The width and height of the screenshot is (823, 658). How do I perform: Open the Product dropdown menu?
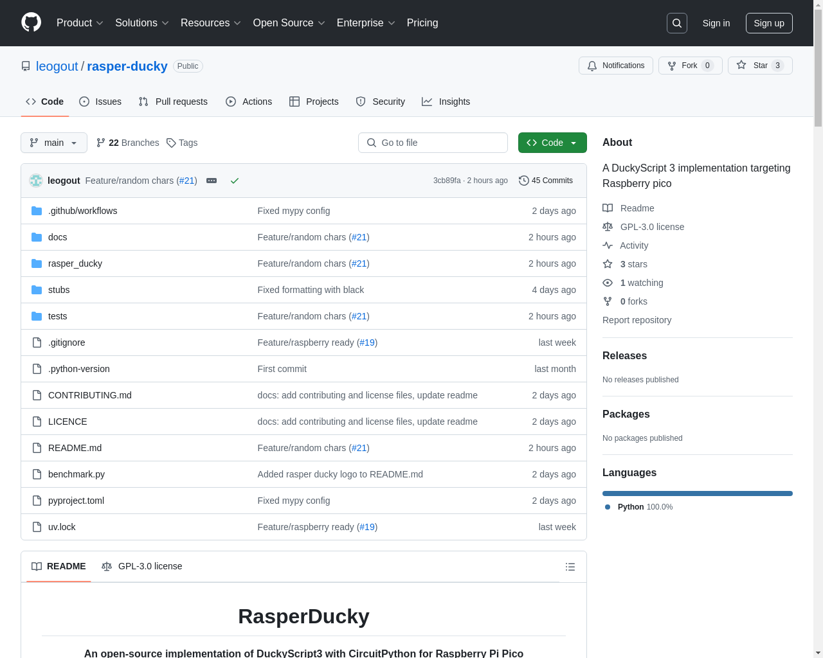pyautogui.click(x=80, y=23)
